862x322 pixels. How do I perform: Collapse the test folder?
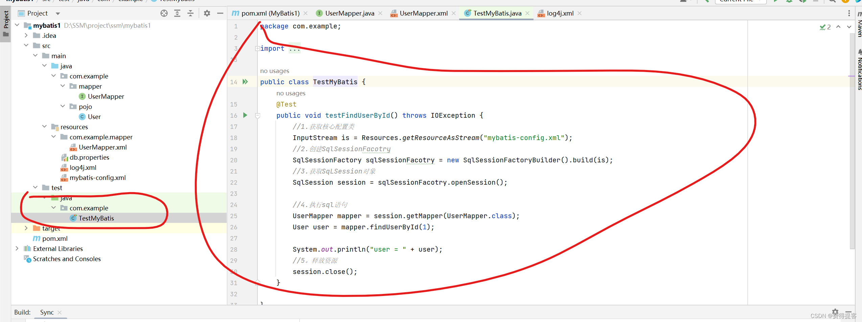point(35,188)
